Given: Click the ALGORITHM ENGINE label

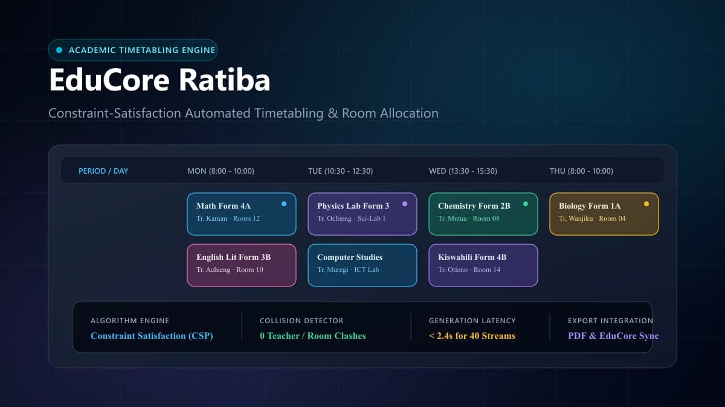Looking at the screenshot, I should click(130, 321).
